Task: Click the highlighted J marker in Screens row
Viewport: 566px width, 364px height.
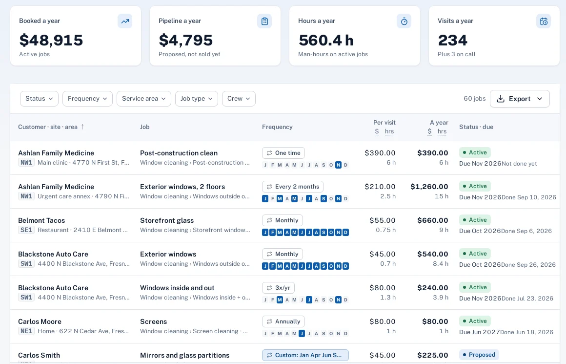Action: tap(302, 333)
